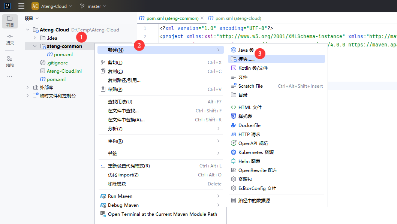Select Ateng-Cloud.iml file in project tree

pos(64,71)
